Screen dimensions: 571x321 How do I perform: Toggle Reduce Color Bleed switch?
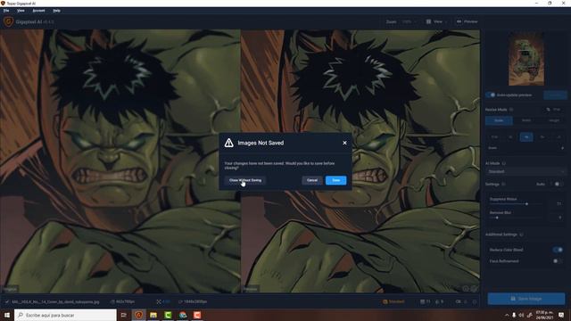tap(558, 250)
